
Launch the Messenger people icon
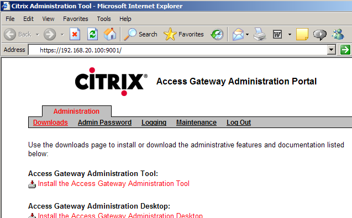point(338,34)
